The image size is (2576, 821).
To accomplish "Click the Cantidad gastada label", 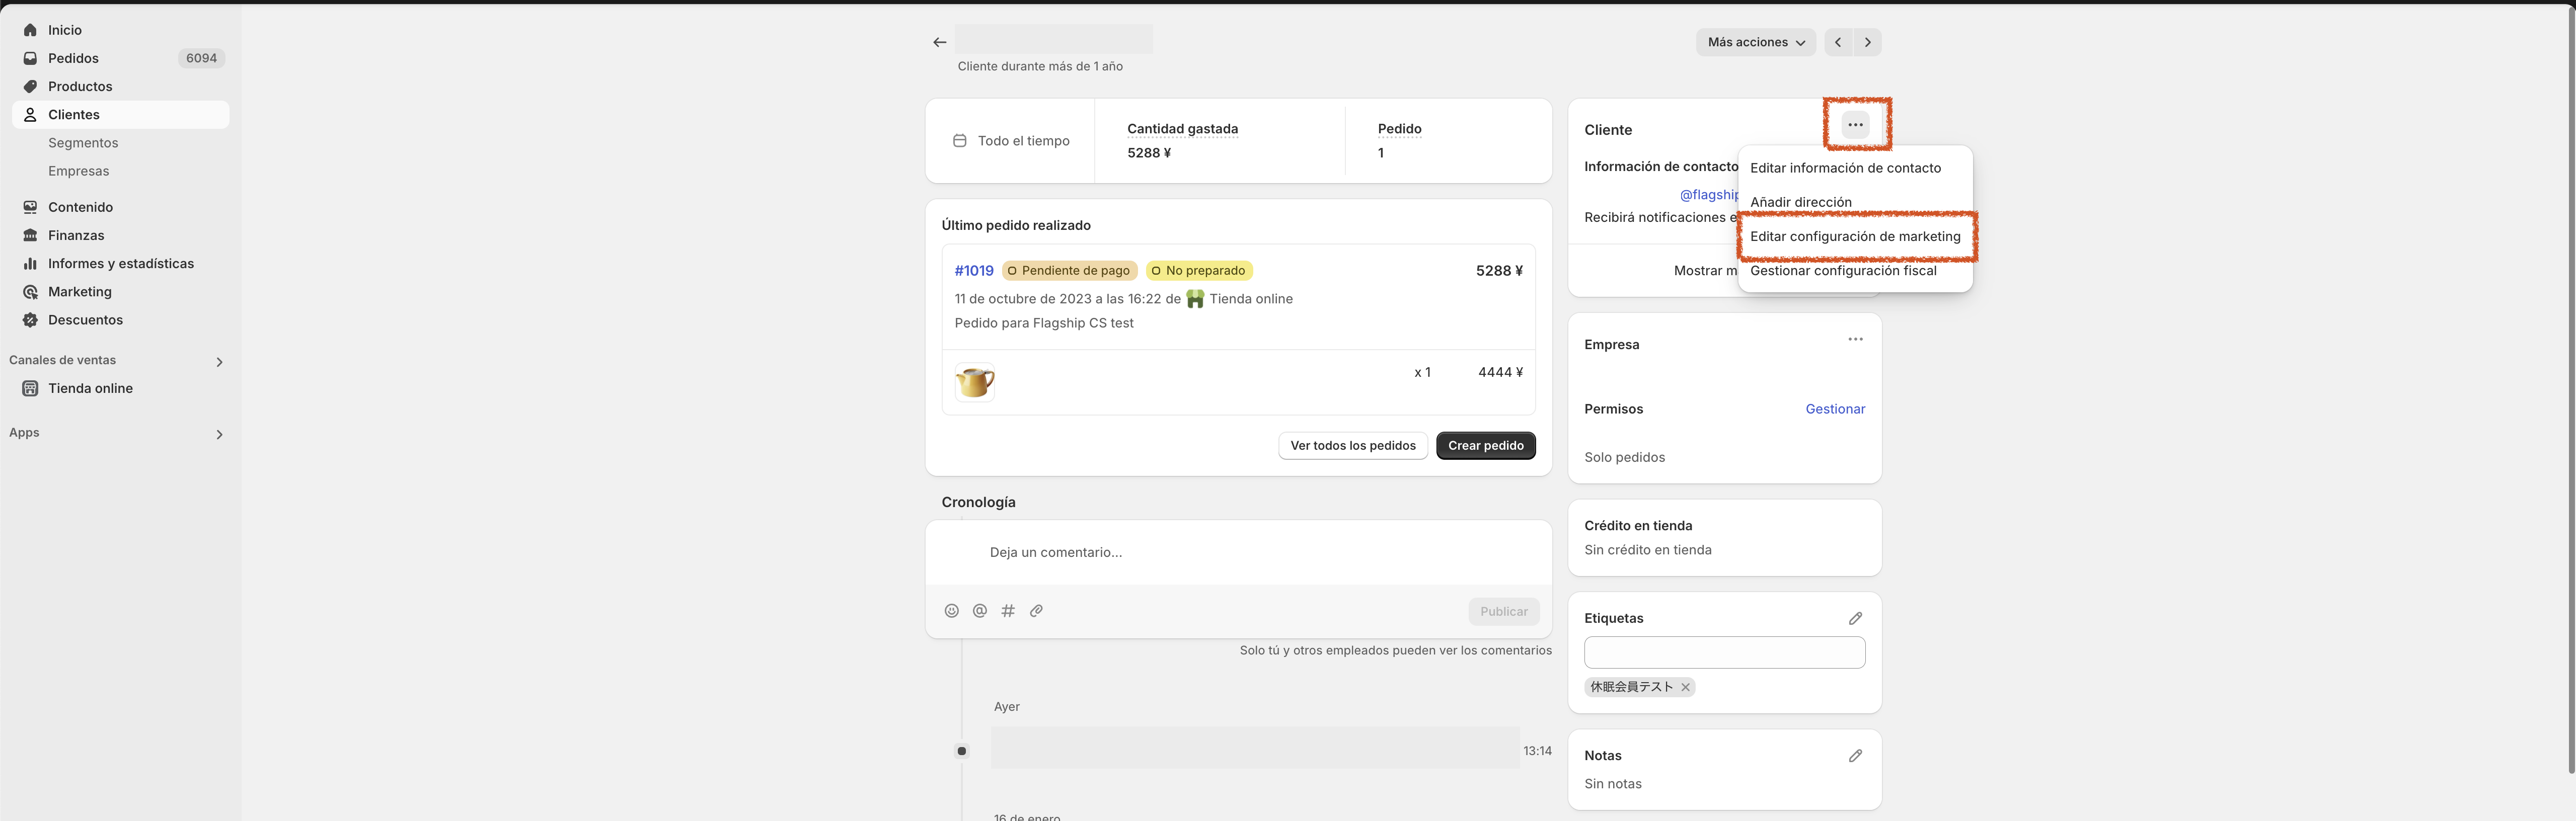I will (x=1182, y=129).
